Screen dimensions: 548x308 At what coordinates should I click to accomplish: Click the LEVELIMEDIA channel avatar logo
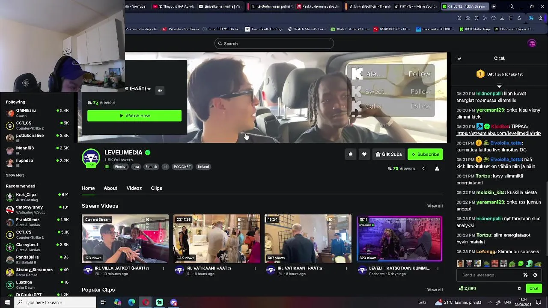click(91, 157)
